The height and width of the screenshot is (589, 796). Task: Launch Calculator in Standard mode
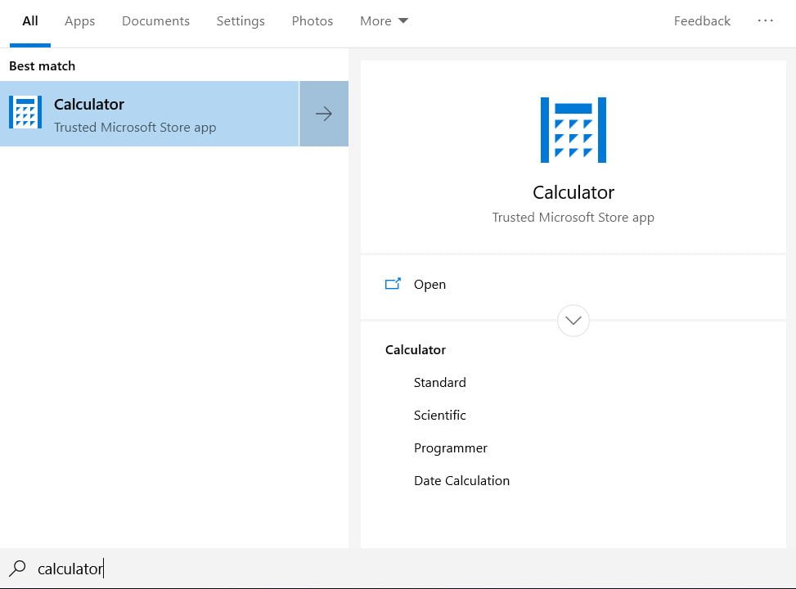(x=439, y=382)
